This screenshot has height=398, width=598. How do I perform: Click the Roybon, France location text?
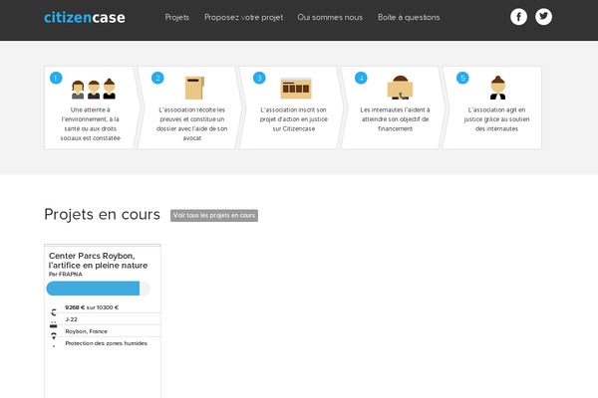pyautogui.click(x=86, y=331)
